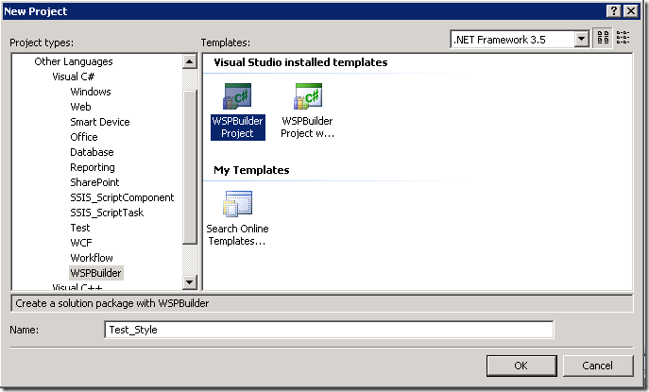This screenshot has height=392, width=649.
Task: Switch to large icons view
Action: (603, 38)
